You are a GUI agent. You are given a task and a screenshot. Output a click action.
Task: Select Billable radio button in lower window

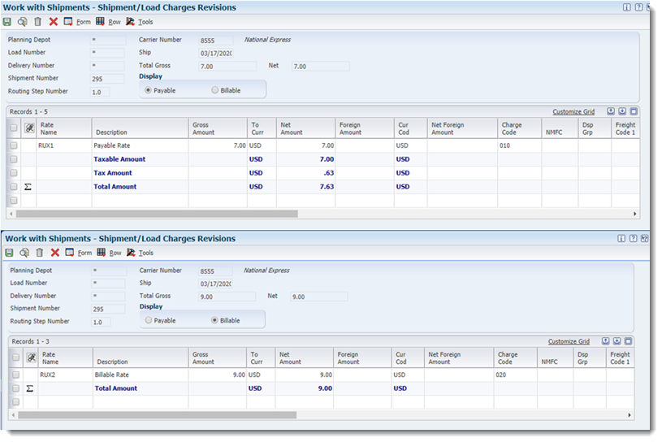[214, 320]
